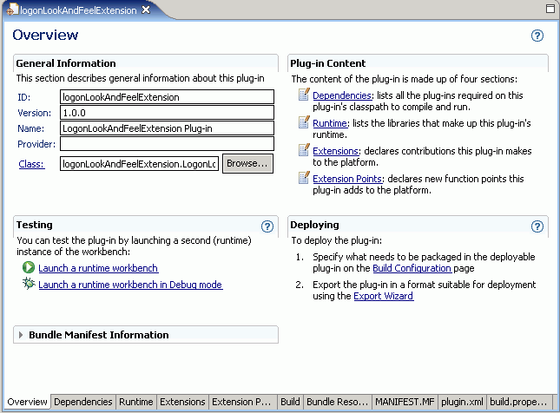This screenshot has width=560, height=413.
Task: Click the icon next to Dependencies link
Action: click(304, 95)
